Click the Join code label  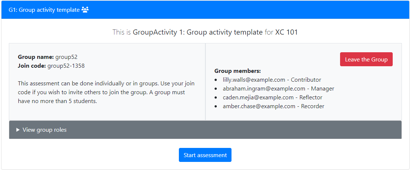click(x=32, y=66)
